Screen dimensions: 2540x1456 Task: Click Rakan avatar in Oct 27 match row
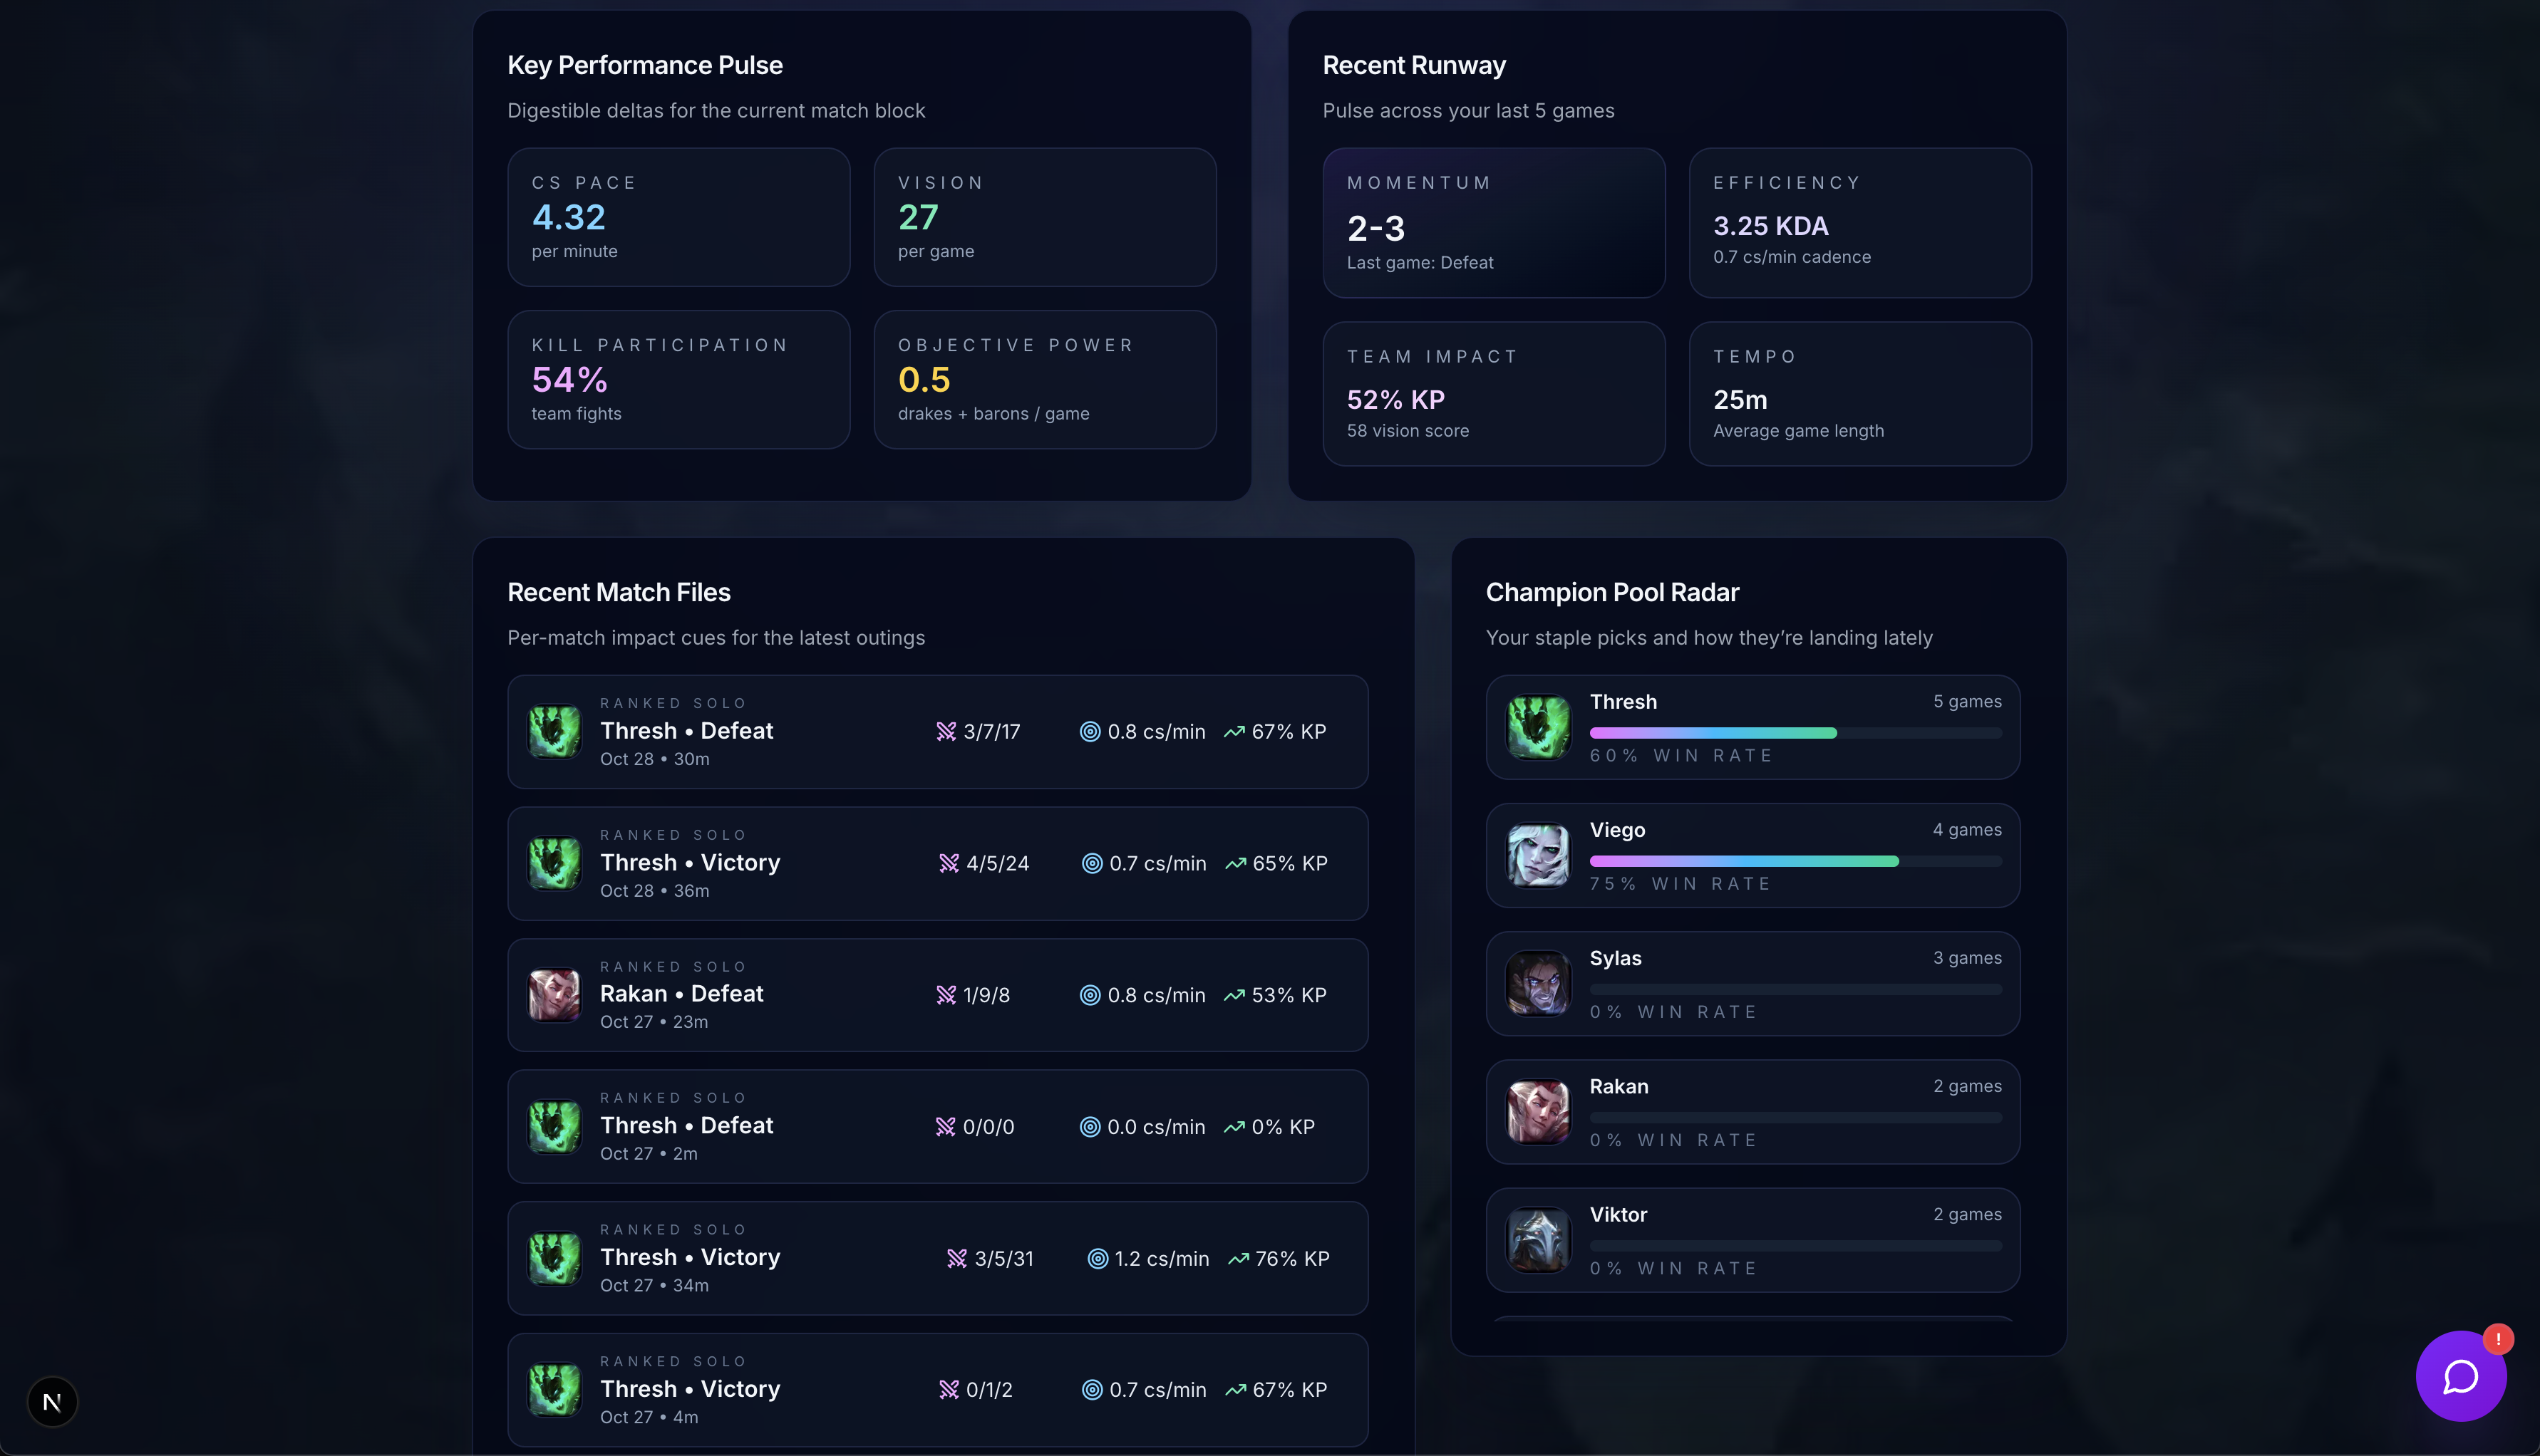[x=554, y=994]
